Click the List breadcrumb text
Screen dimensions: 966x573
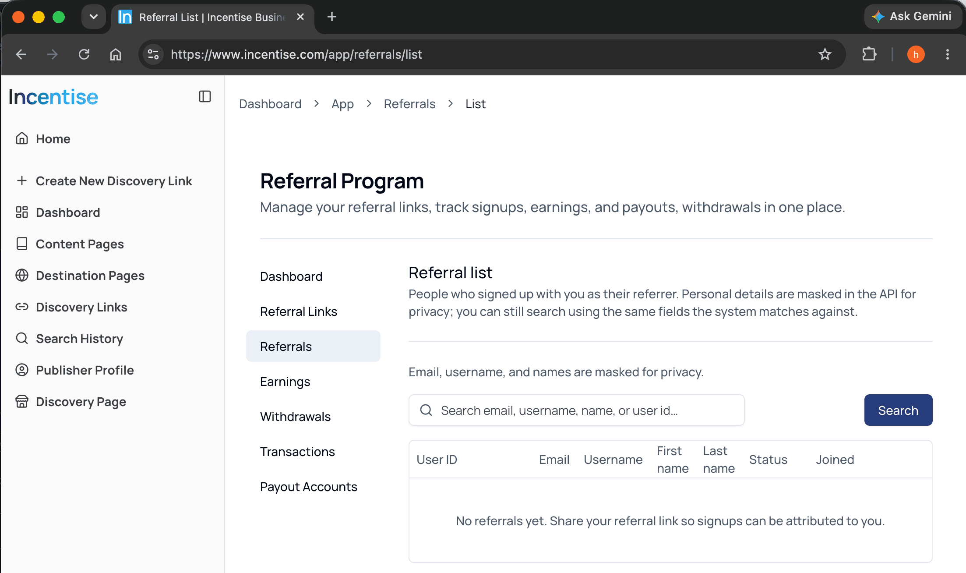(476, 104)
